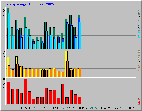Click the orange sites bar for day 1
This screenshot has height=111, width=142.
tap(9, 71)
